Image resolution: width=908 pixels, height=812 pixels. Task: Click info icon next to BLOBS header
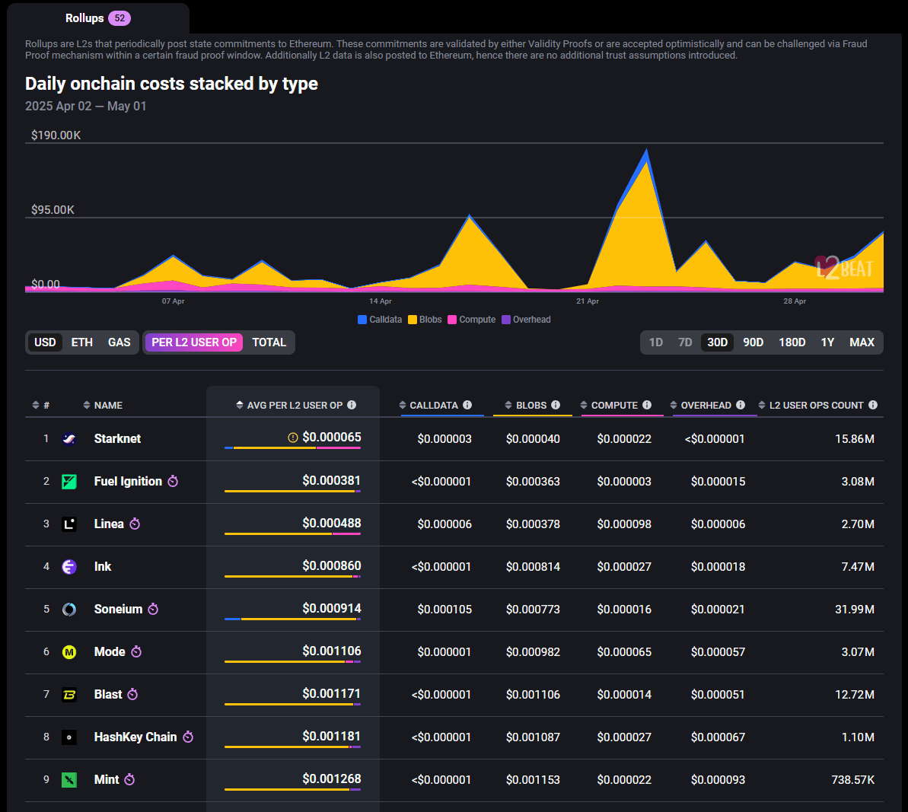(x=556, y=405)
